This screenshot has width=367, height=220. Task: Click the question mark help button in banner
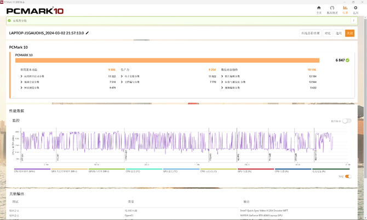coord(354,21)
